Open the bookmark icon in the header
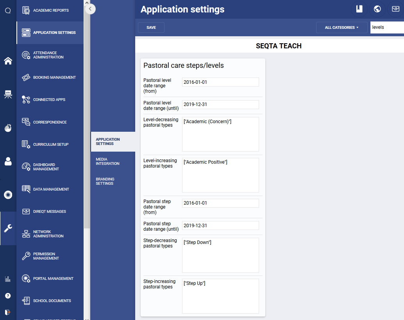 [x=359, y=9]
